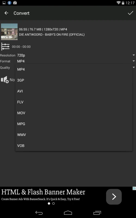Image resolution: width=136 pixels, height=218 pixels.
Task: Confirm conversion with the checkmark icon
Action: click(131, 13)
